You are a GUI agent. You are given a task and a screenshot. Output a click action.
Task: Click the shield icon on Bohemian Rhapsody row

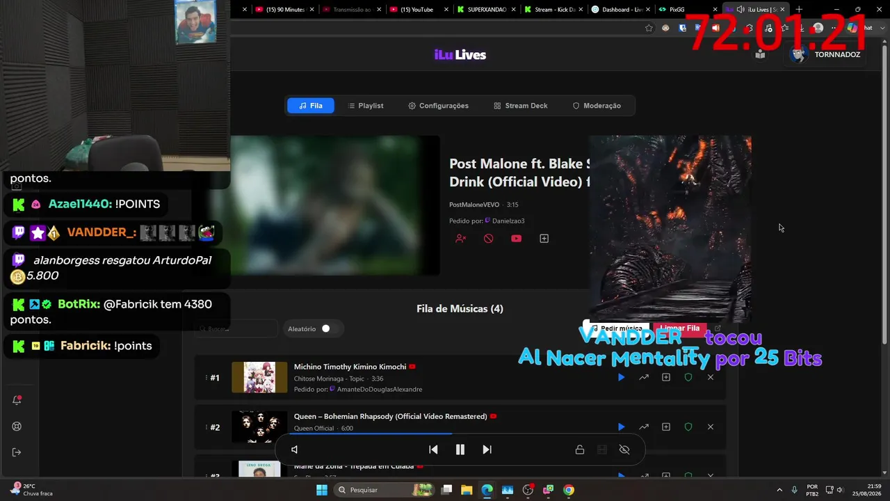click(x=688, y=427)
